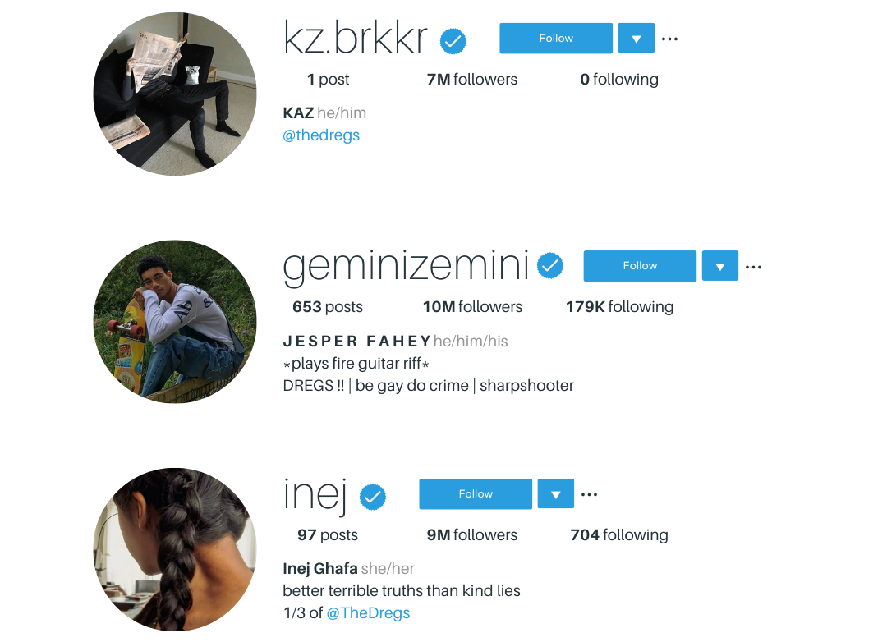View geminizemini's 179K following list
This screenshot has width=887, height=642.
(x=619, y=306)
